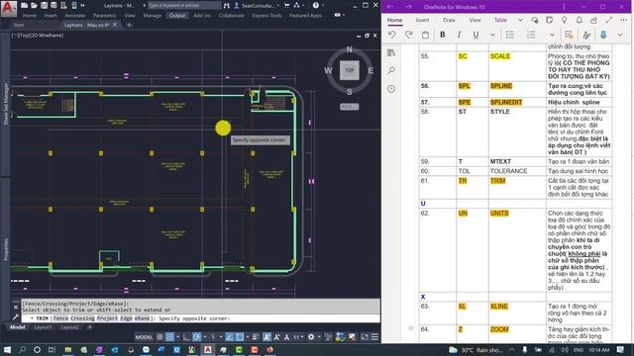Image resolution: width=634 pixels, height=356 pixels.
Task: Toggle annotation visibility in AutoCAD status bar
Action: (x=266, y=336)
